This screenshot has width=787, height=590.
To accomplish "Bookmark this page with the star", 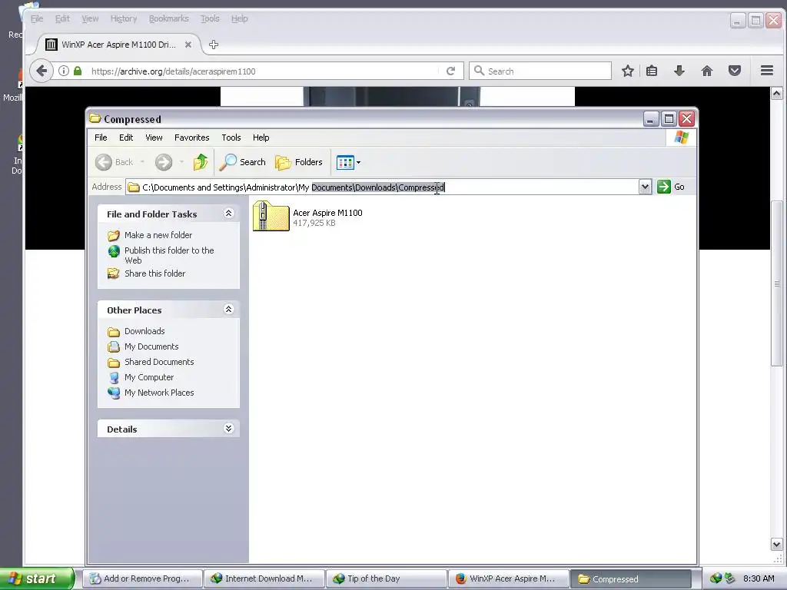I will (x=627, y=71).
